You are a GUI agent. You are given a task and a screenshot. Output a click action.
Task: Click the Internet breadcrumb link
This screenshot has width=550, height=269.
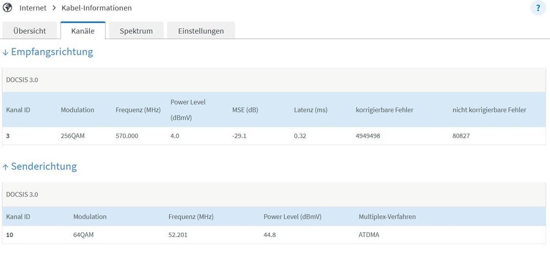click(x=33, y=8)
